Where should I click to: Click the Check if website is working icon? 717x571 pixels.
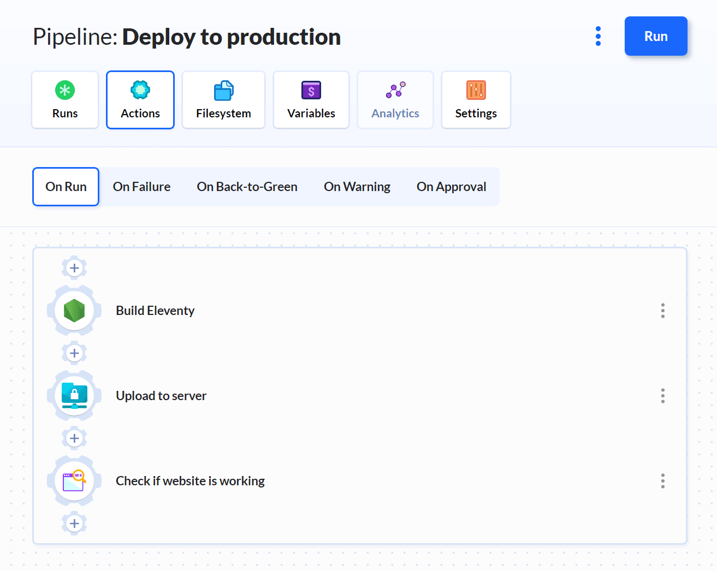tap(74, 480)
